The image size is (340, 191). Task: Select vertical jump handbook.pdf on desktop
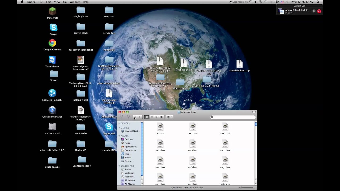click(x=81, y=63)
